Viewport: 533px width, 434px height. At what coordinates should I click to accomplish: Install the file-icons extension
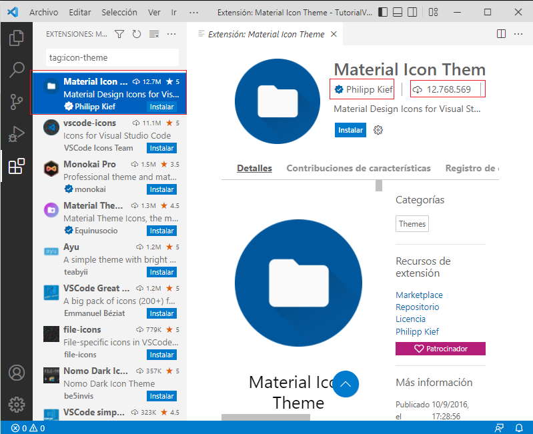click(162, 355)
